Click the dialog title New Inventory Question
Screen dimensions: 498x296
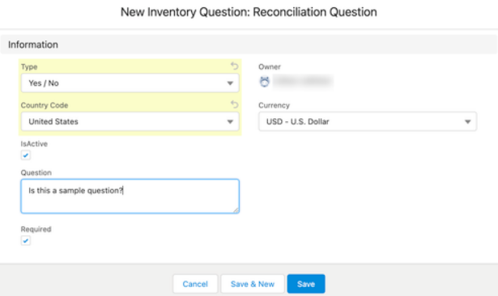(x=249, y=12)
